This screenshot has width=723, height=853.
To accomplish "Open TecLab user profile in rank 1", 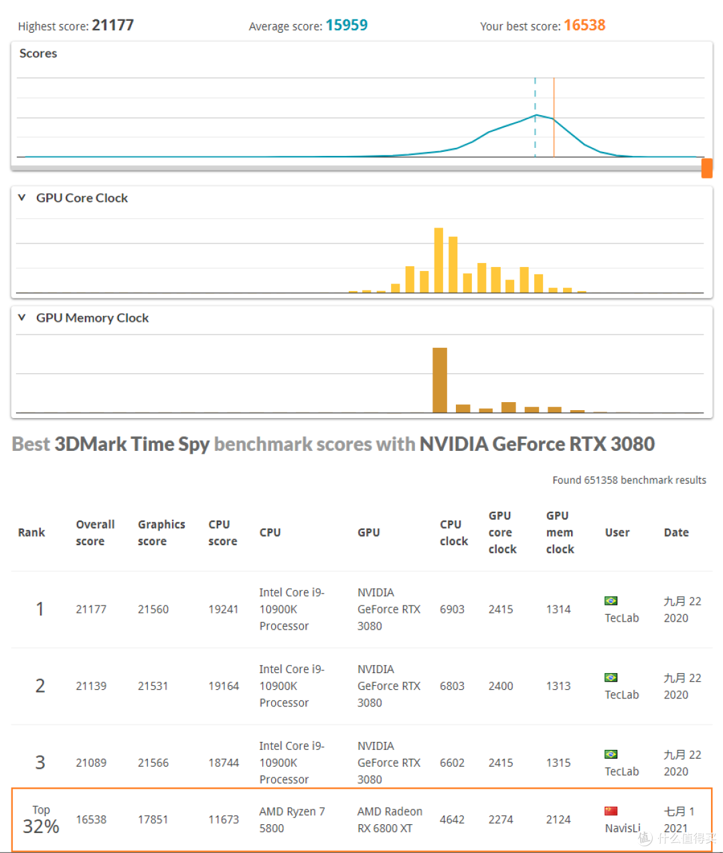I will pos(621,618).
